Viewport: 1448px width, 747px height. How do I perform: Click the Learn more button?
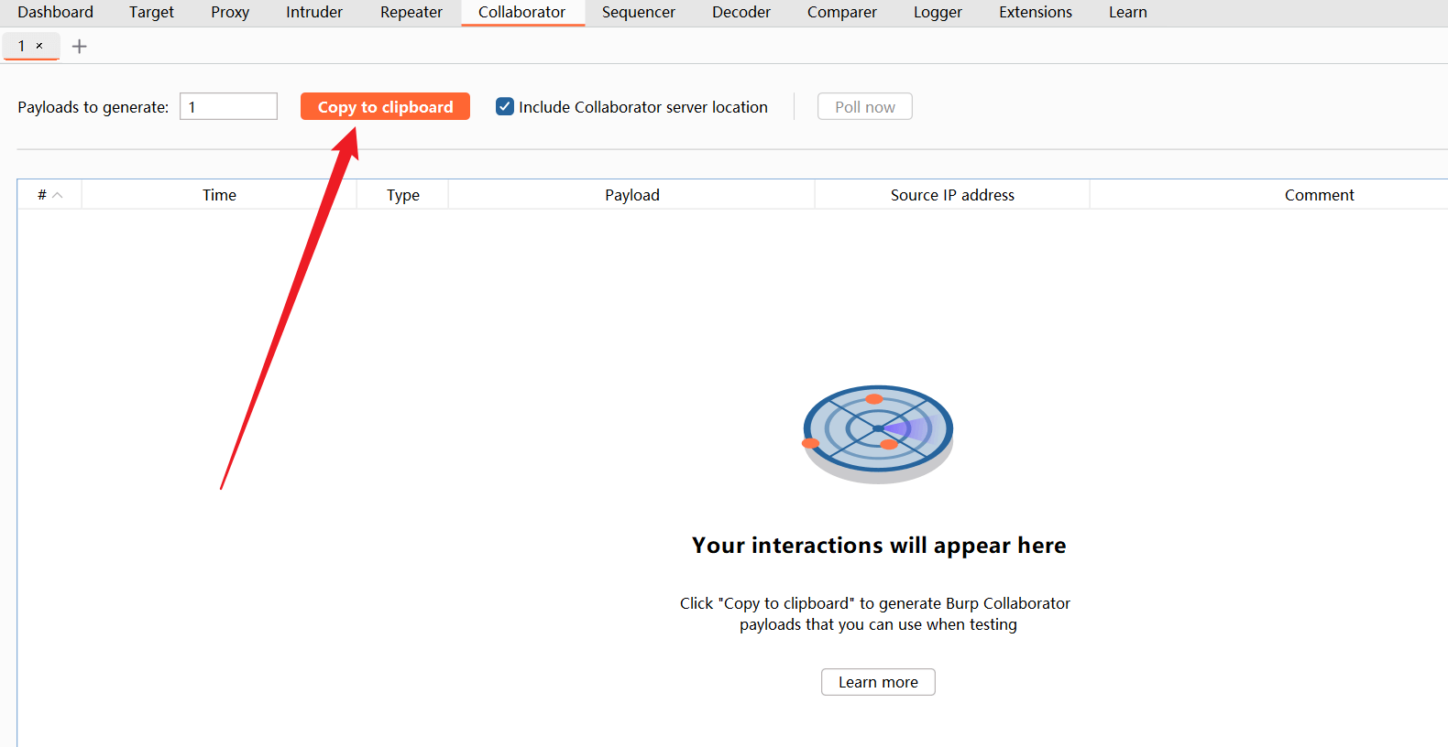pos(878,682)
